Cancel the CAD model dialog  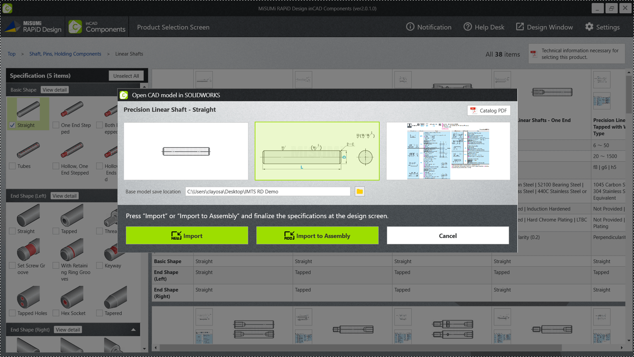[x=448, y=236]
